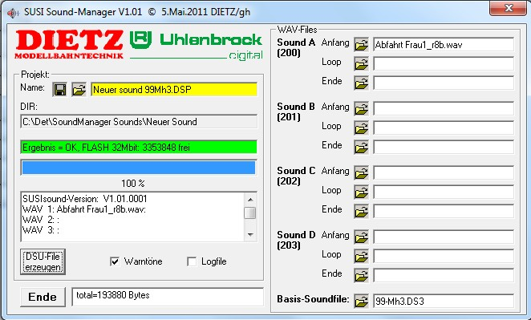Click the yellow project name field
Screen dimensions: 531x320
pyautogui.click(x=174, y=90)
